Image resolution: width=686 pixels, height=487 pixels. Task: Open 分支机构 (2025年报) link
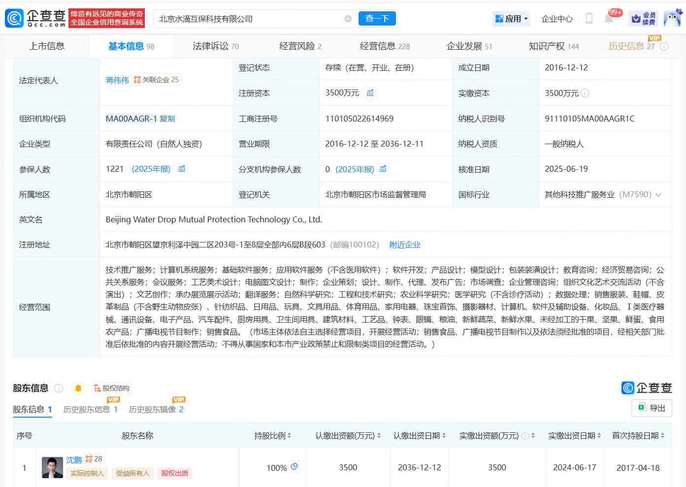(x=355, y=169)
